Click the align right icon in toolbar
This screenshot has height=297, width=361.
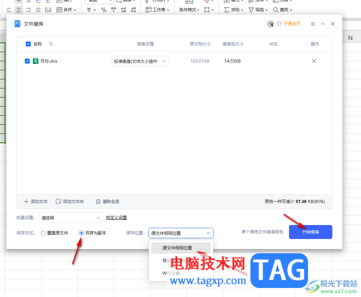pos(29,10)
